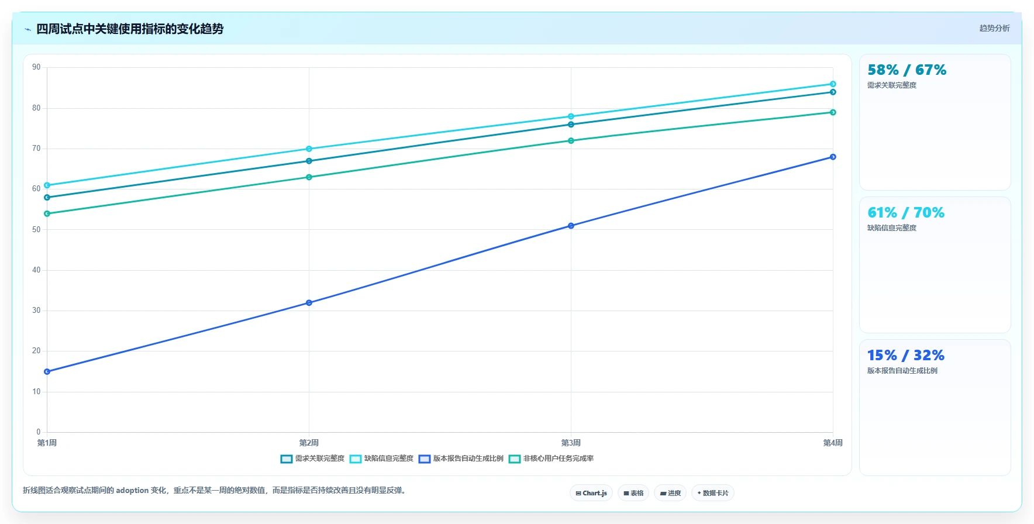Click 版本报告自动生成比例 point at 第4周 (68)
The width and height of the screenshot is (1034, 524).
coord(833,157)
